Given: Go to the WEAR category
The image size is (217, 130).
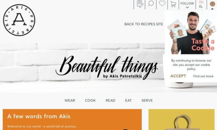Looking at the screenshot, I should click(70, 100).
